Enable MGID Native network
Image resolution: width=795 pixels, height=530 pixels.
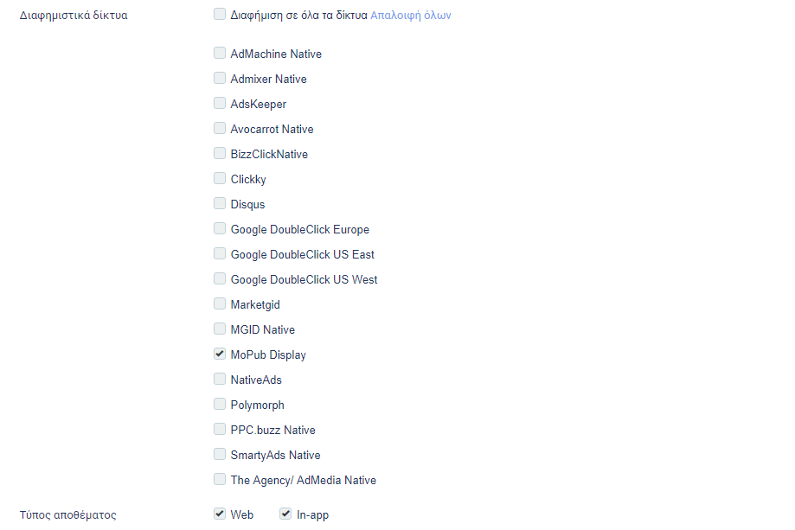pyautogui.click(x=220, y=329)
